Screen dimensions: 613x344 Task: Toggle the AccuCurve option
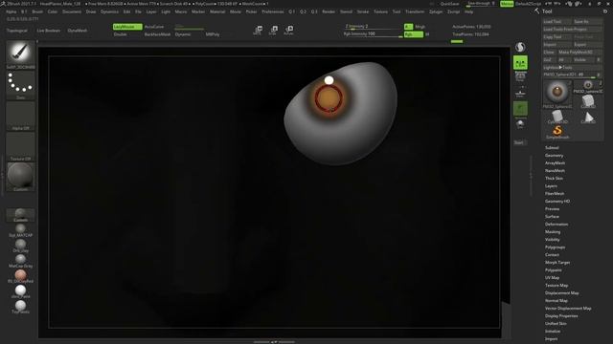(x=154, y=27)
